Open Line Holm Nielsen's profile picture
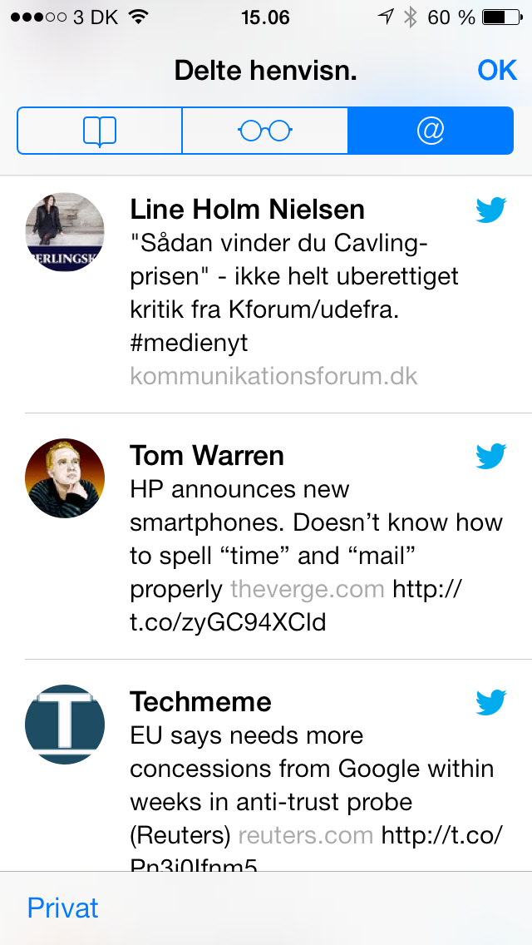 pyautogui.click(x=65, y=232)
